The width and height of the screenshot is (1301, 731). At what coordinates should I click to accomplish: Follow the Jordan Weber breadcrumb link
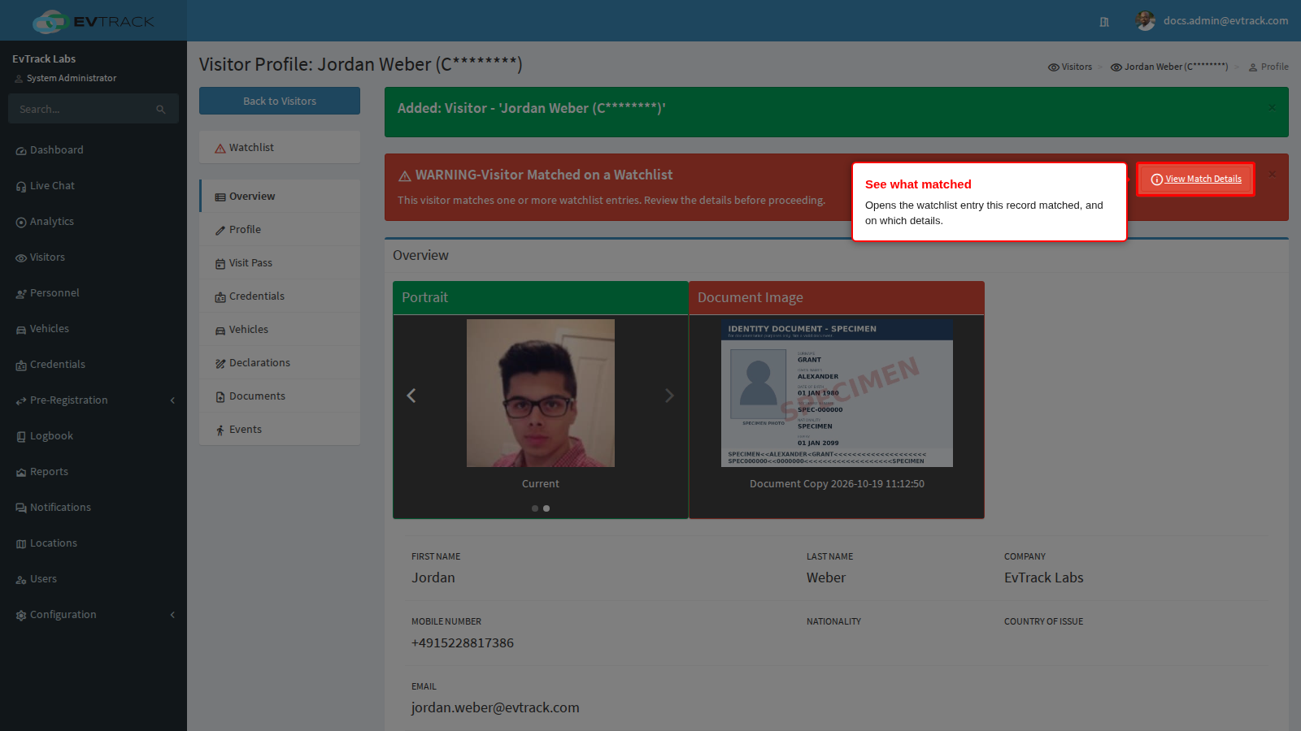click(x=1169, y=67)
